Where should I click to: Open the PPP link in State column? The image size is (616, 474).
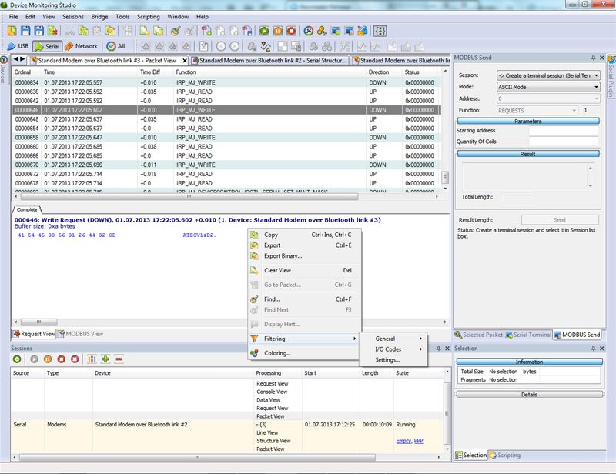click(418, 441)
